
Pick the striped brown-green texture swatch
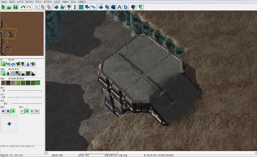coord(33,83)
